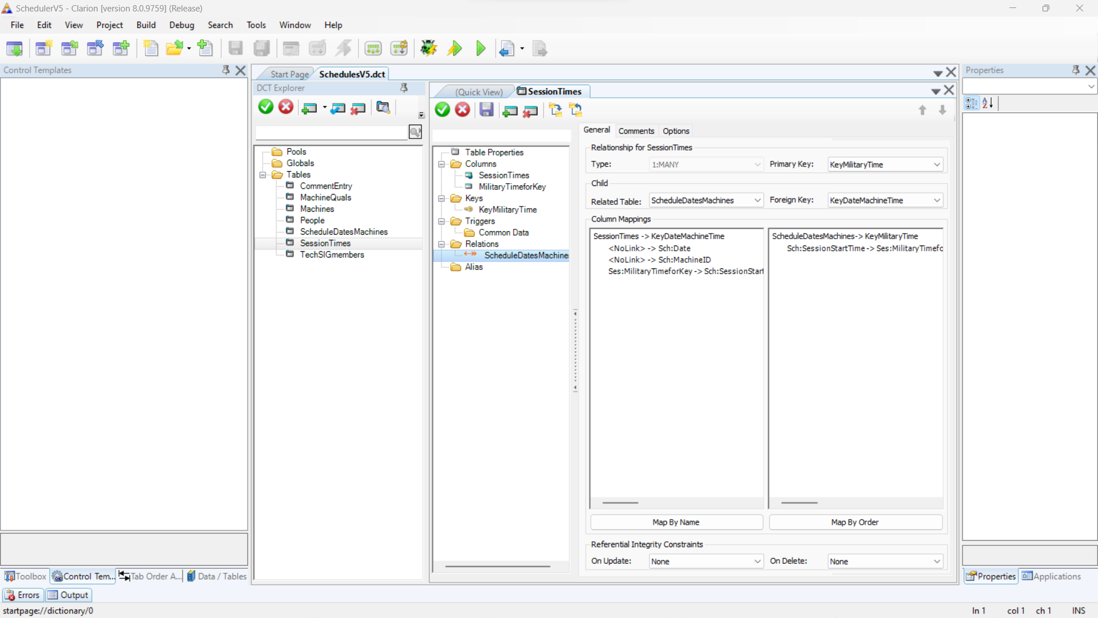
Task: Click the search magnifier in DCT Explorer
Action: coord(415,132)
